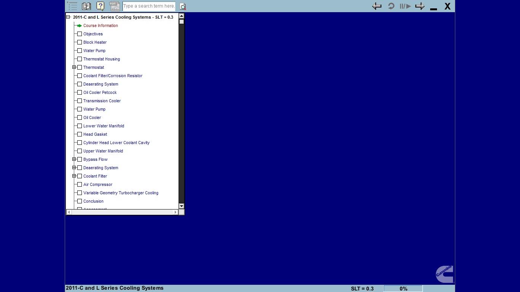This screenshot has width=520, height=292.
Task: Tick the Coolant Filter/Corrosion Resistor checkbox
Action: click(x=80, y=76)
